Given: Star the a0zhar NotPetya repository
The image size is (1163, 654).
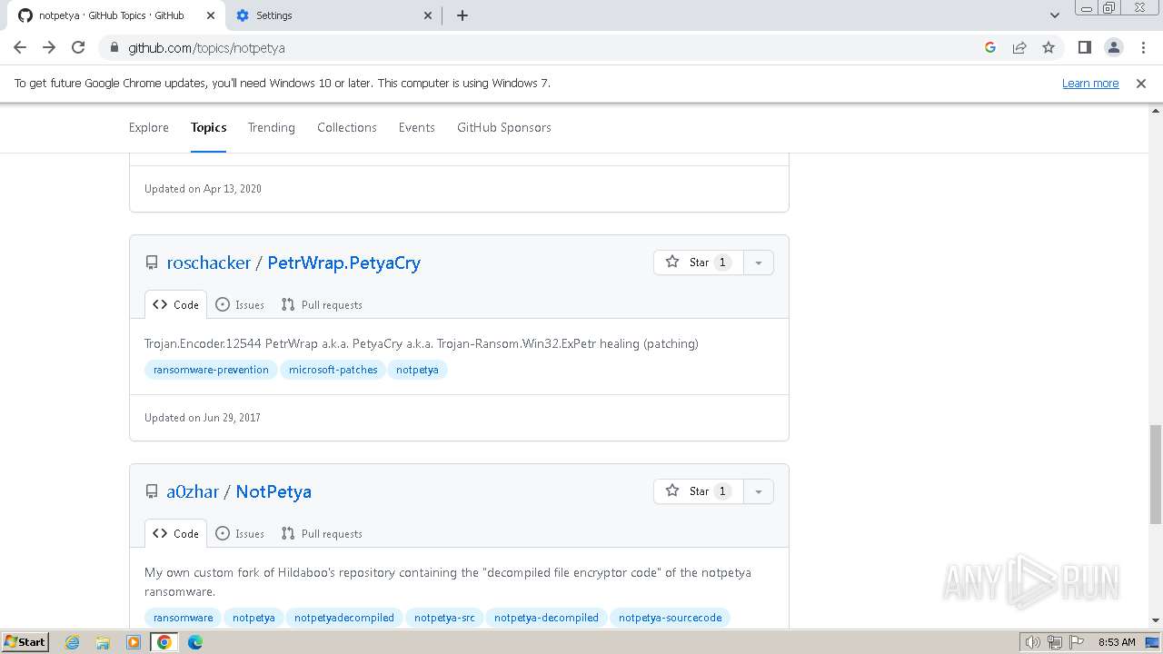Looking at the screenshot, I should coord(698,491).
